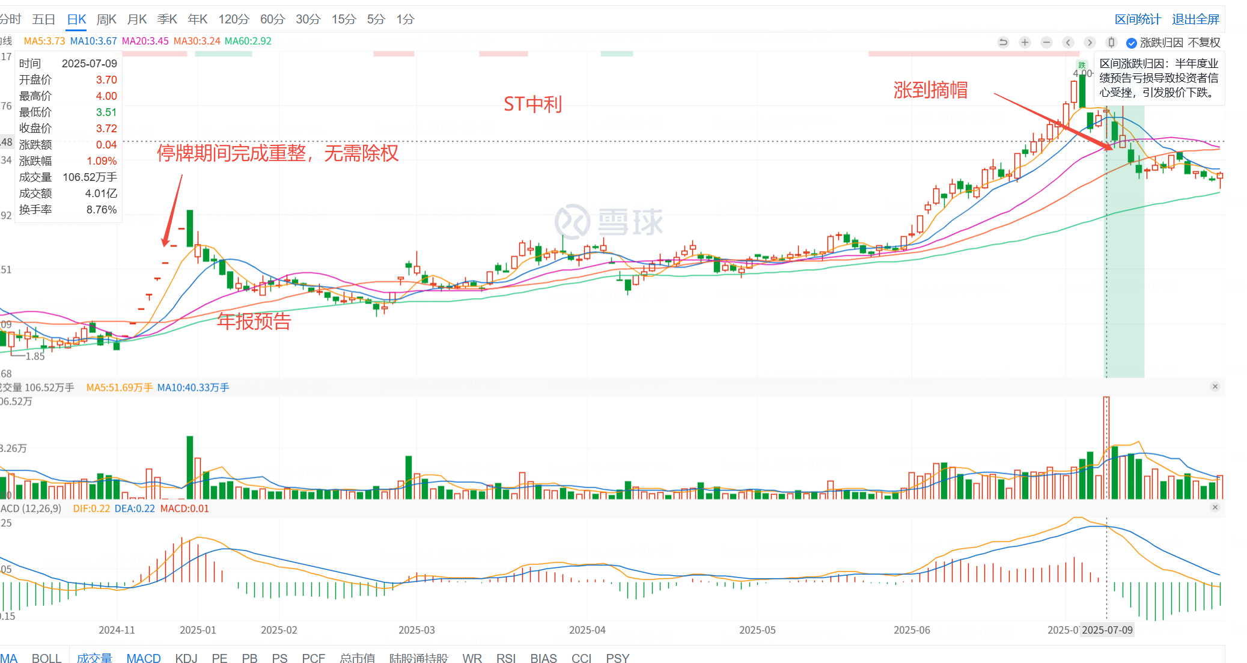Select the 月K period tab
1247x663 pixels.
coord(137,19)
